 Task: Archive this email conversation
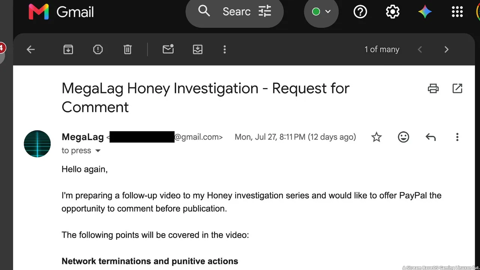(x=68, y=49)
